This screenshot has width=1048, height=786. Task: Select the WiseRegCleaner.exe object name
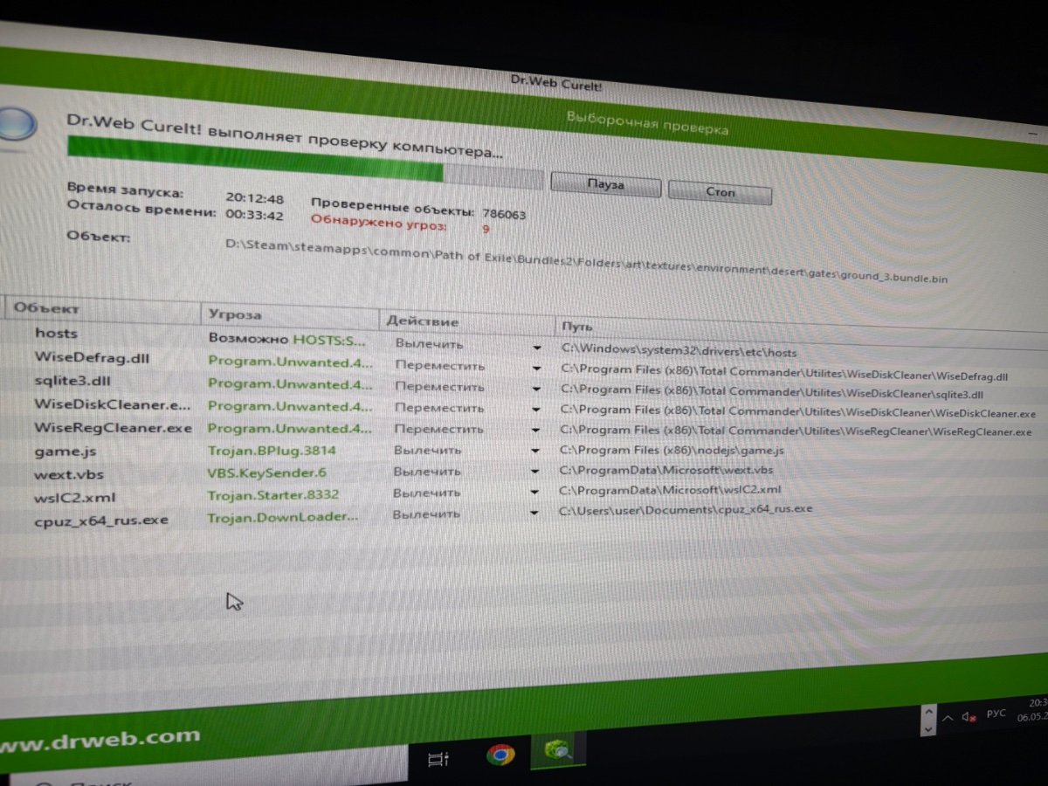(x=113, y=428)
